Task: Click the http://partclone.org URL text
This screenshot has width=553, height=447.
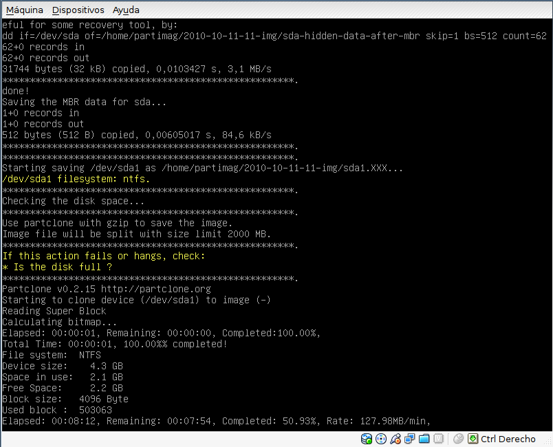Action: 166,289
